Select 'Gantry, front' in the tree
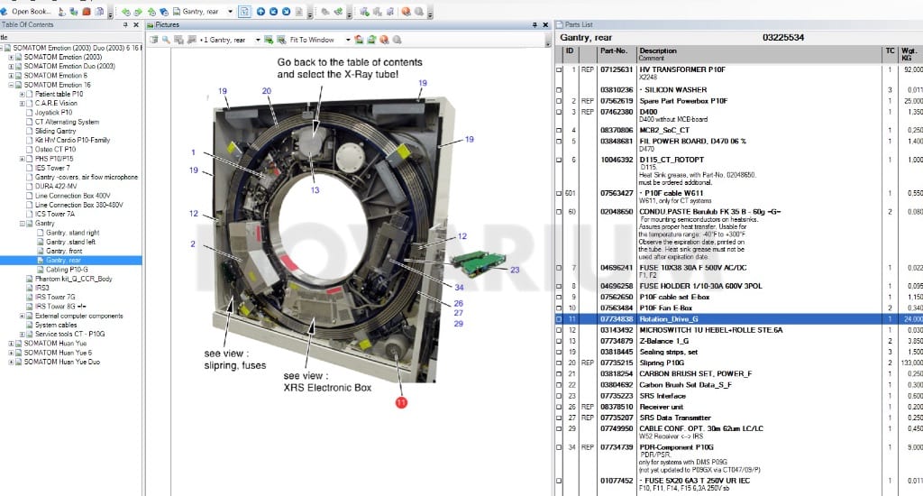Viewport: 923px width, 496px height. pos(64,251)
